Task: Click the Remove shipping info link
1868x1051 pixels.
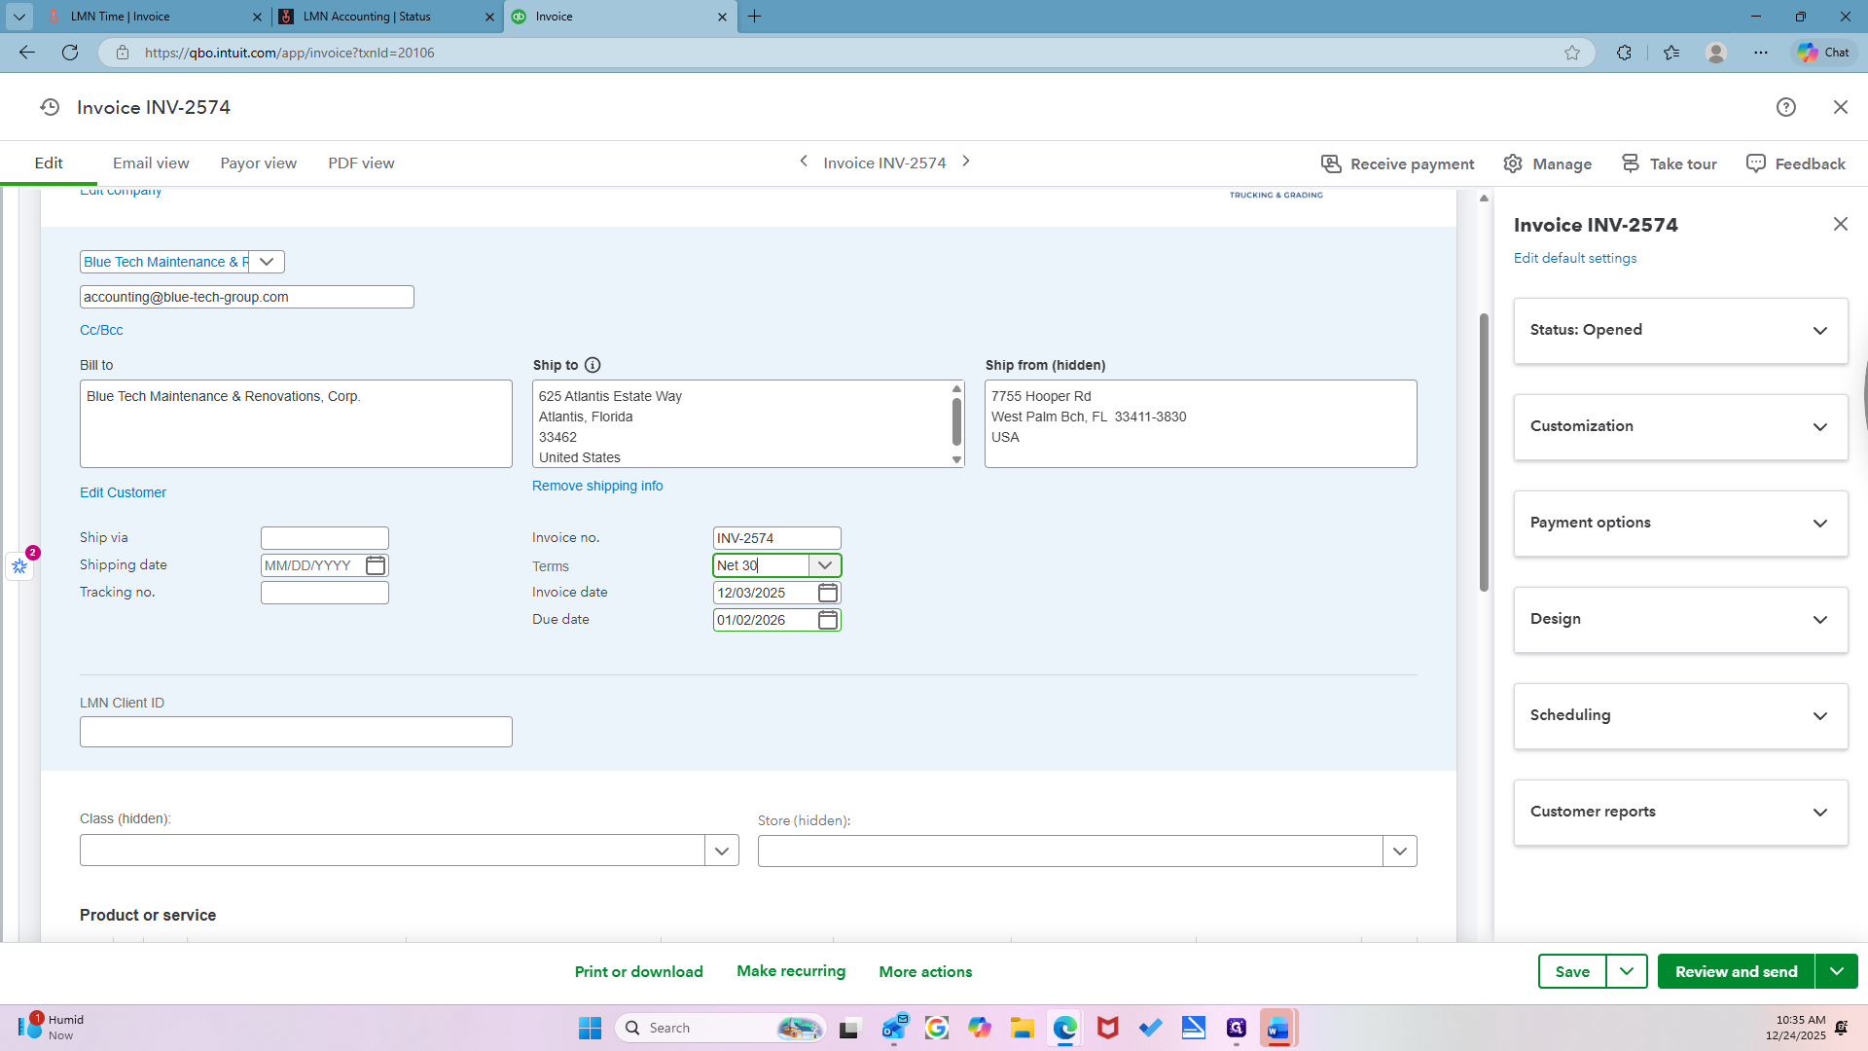Action: click(x=597, y=486)
